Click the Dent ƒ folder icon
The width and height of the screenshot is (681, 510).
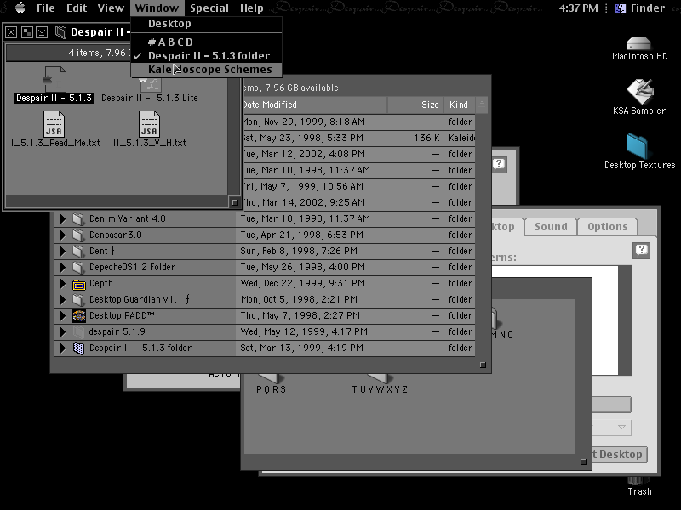click(78, 251)
